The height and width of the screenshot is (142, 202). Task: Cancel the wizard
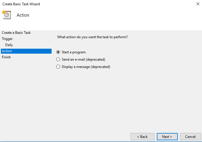pos(190,136)
